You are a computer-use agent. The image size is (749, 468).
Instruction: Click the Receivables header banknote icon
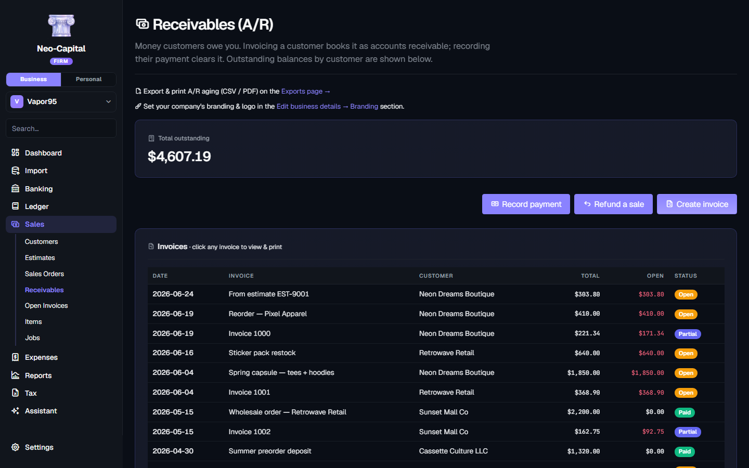pos(142,24)
